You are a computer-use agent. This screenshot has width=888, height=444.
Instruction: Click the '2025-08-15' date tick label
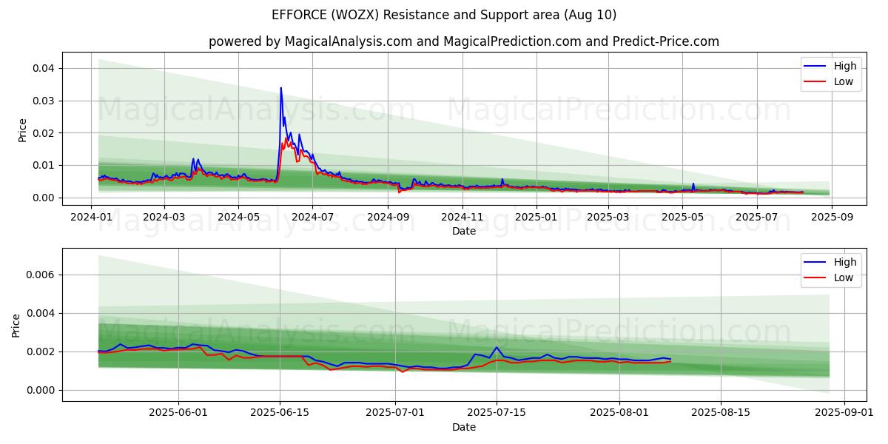[x=721, y=412]
